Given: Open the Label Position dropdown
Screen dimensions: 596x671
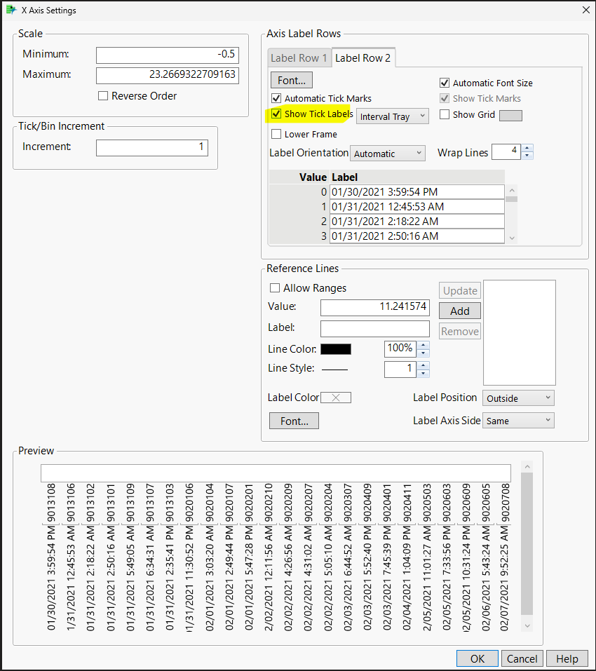Looking at the screenshot, I should [518, 398].
